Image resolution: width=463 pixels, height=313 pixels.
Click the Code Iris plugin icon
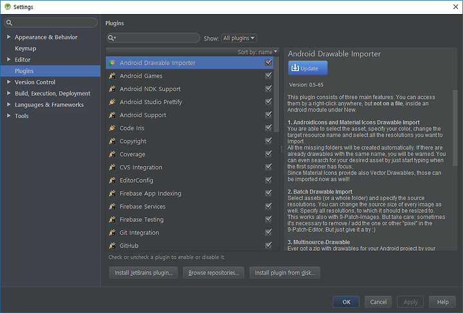(112, 128)
